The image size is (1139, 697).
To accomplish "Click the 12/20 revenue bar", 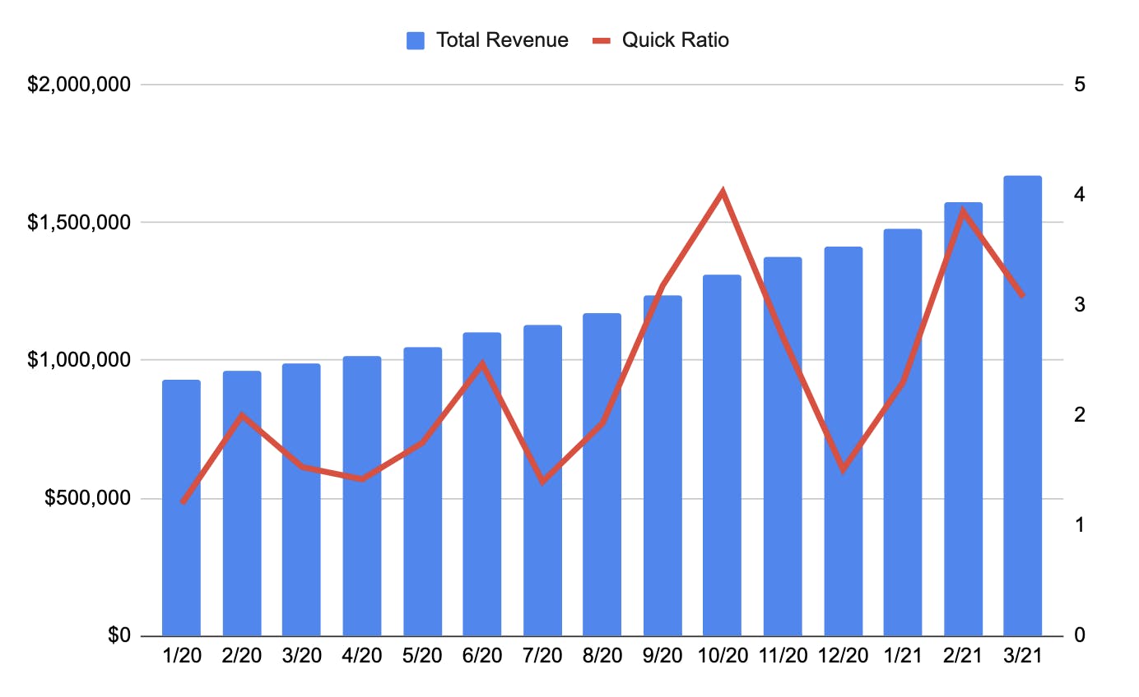I will tap(843, 441).
